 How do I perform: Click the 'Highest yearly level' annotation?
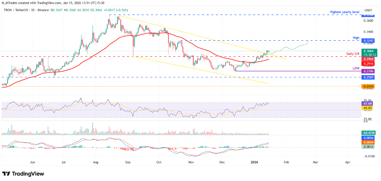345,12
